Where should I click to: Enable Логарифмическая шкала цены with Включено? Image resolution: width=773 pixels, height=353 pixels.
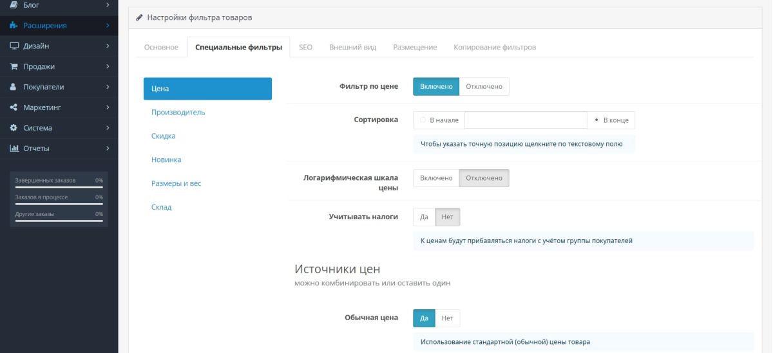(436, 178)
